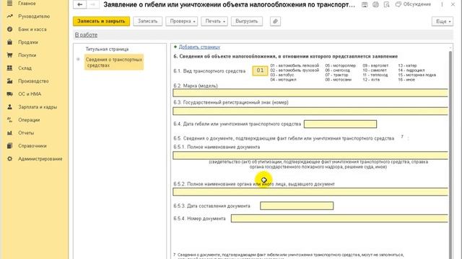Open the Проверка dropdown
462x259 pixels.
[x=182, y=21]
